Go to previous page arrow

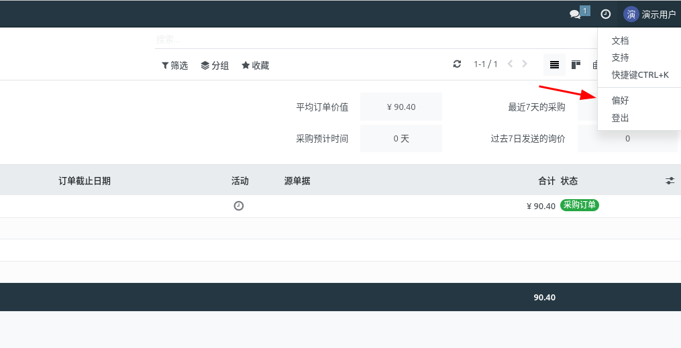(511, 64)
